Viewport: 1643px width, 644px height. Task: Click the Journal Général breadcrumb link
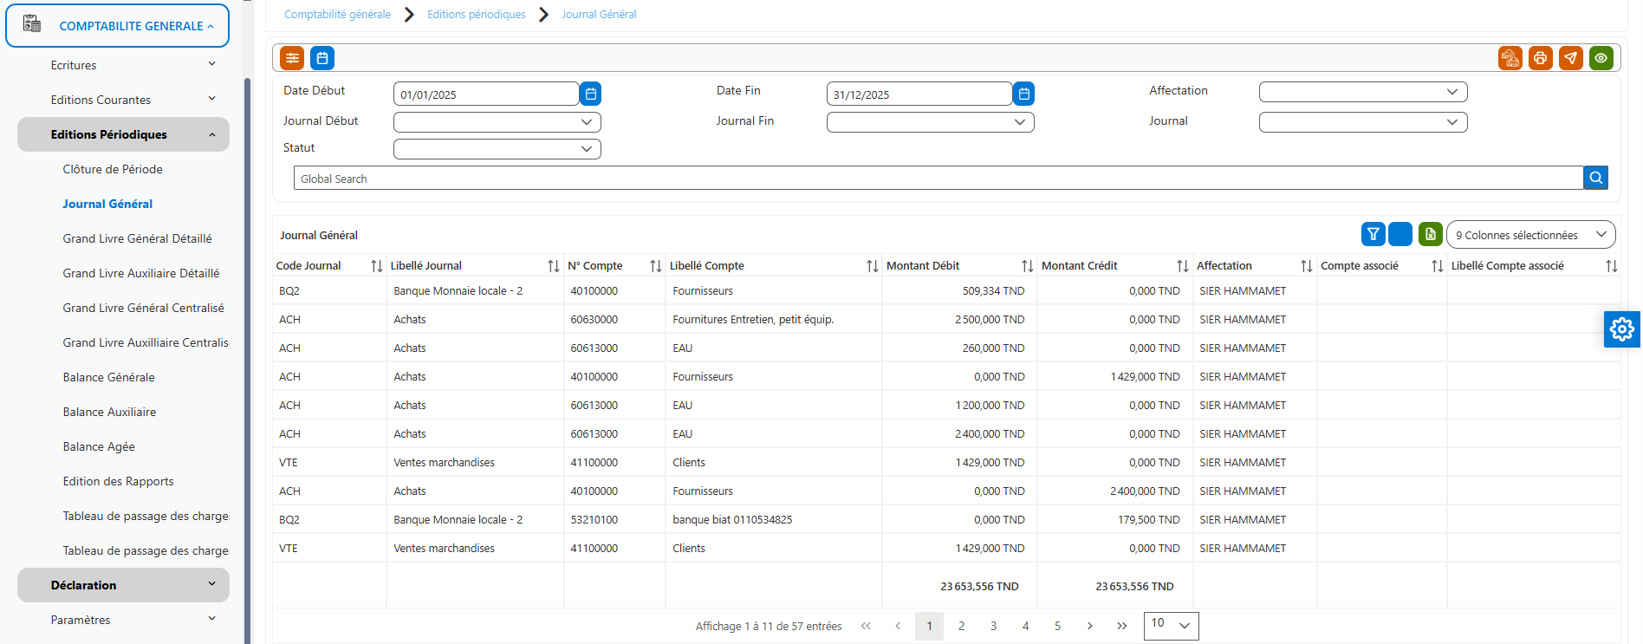tap(599, 15)
